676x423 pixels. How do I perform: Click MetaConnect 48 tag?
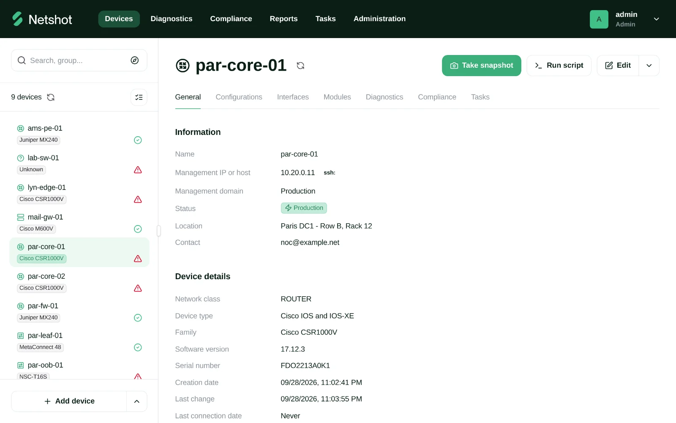pyautogui.click(x=40, y=347)
